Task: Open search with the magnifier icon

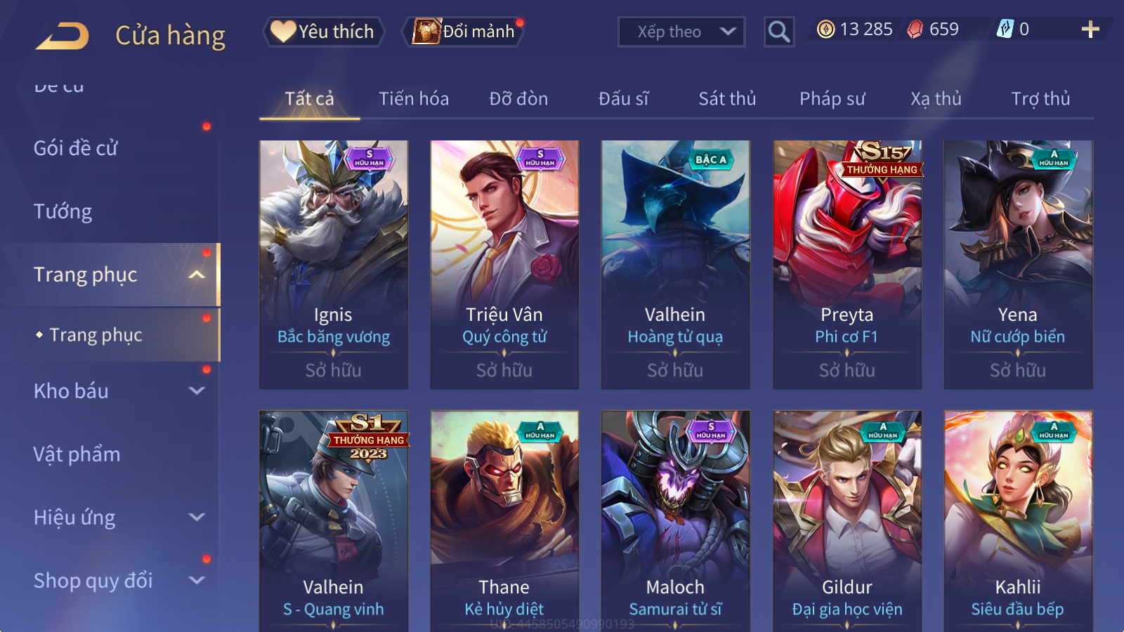Action: [778, 32]
